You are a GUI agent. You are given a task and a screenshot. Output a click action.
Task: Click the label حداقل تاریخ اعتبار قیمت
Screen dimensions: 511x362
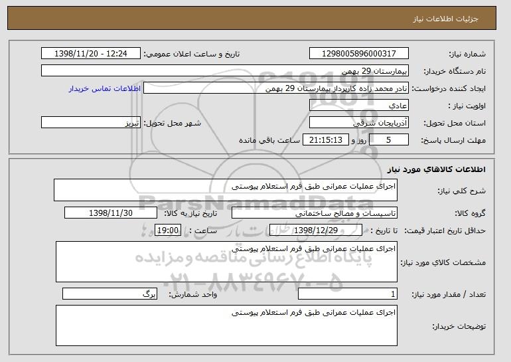(x=445, y=231)
